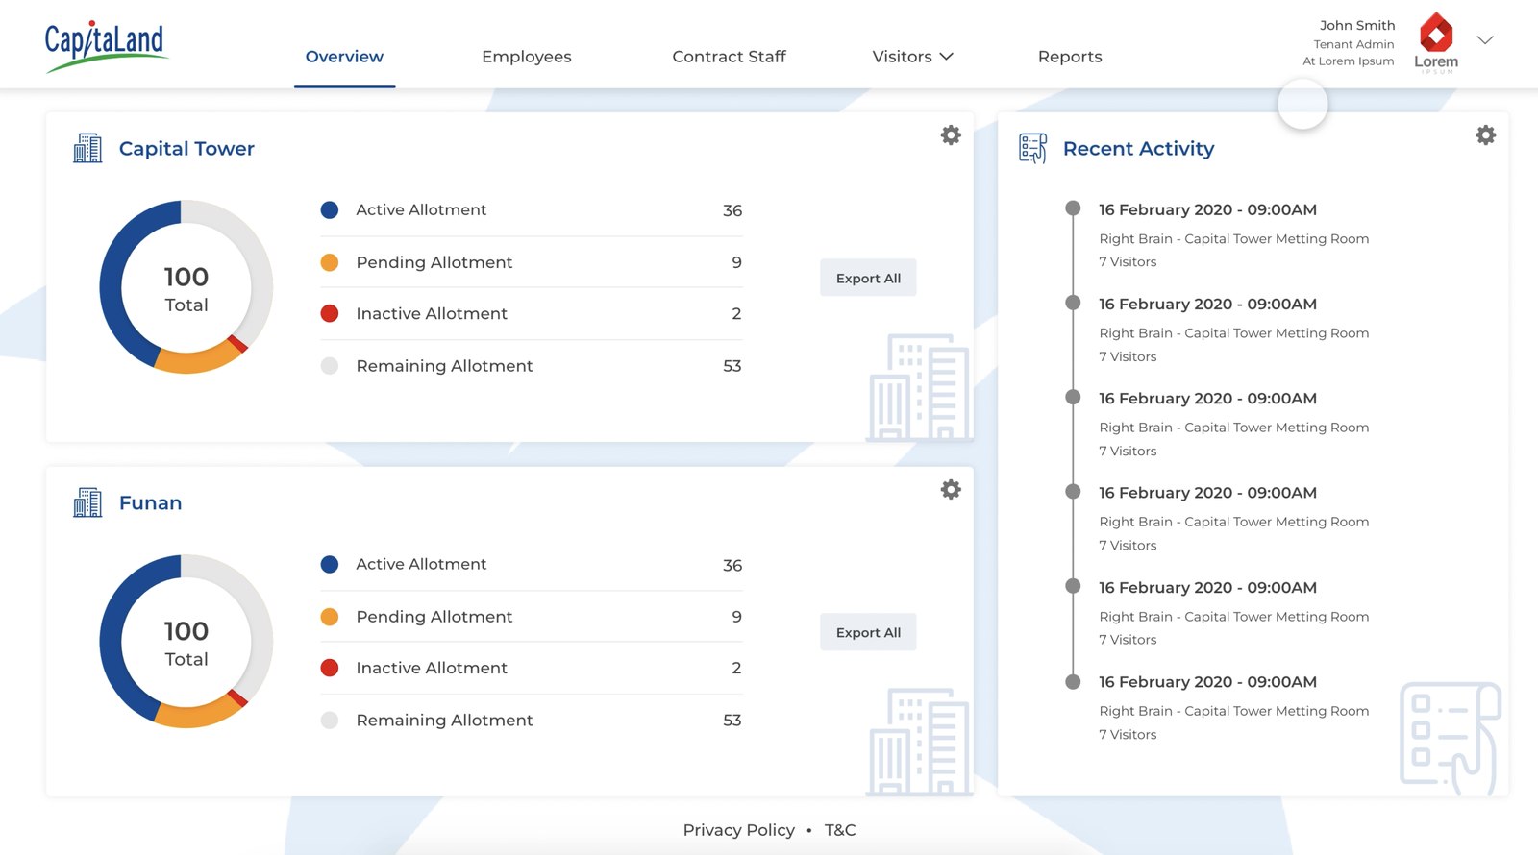Open the Privacy Policy link
Viewport: 1538px width, 855px height.
[738, 830]
